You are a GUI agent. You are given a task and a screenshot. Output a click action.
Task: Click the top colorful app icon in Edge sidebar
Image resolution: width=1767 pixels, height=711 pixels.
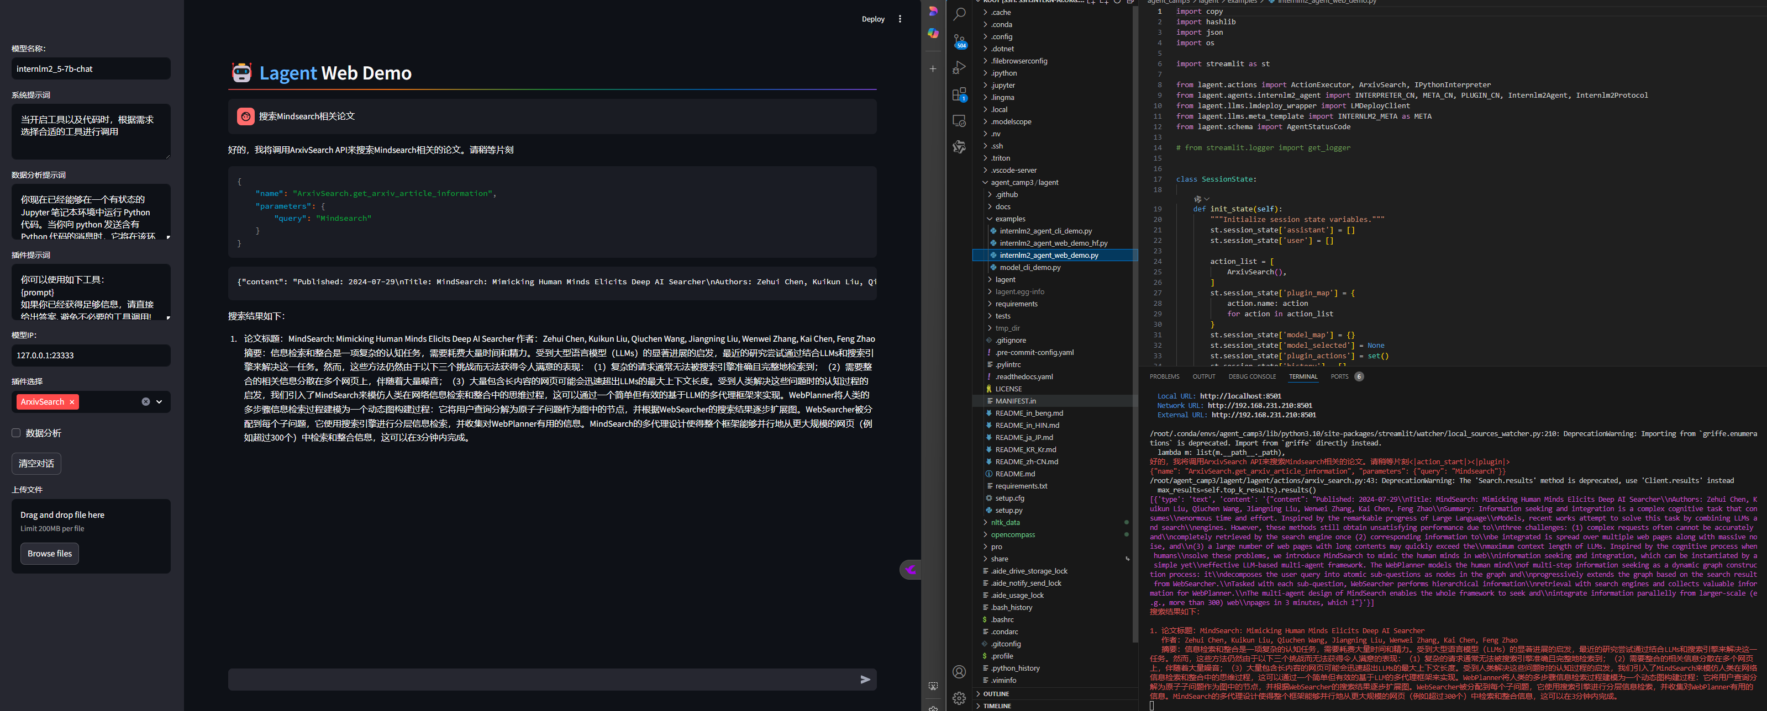(x=933, y=11)
